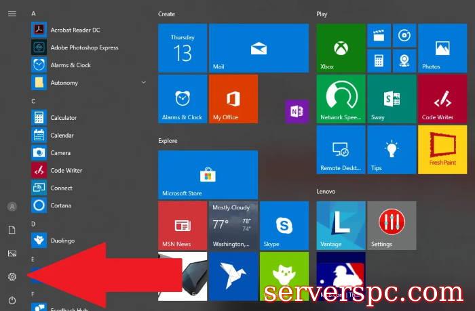
Task: Launch Skype from the tile grid
Action: click(x=284, y=225)
